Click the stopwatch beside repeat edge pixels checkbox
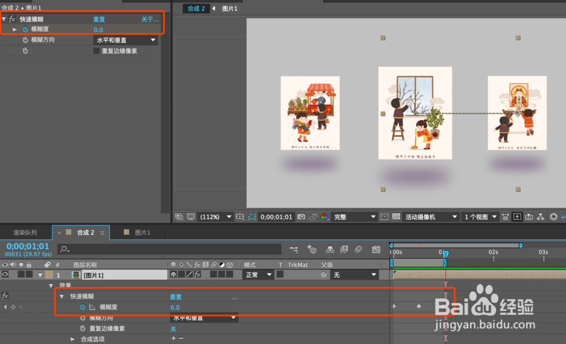Screen dimensions: 566x344 [25, 51]
